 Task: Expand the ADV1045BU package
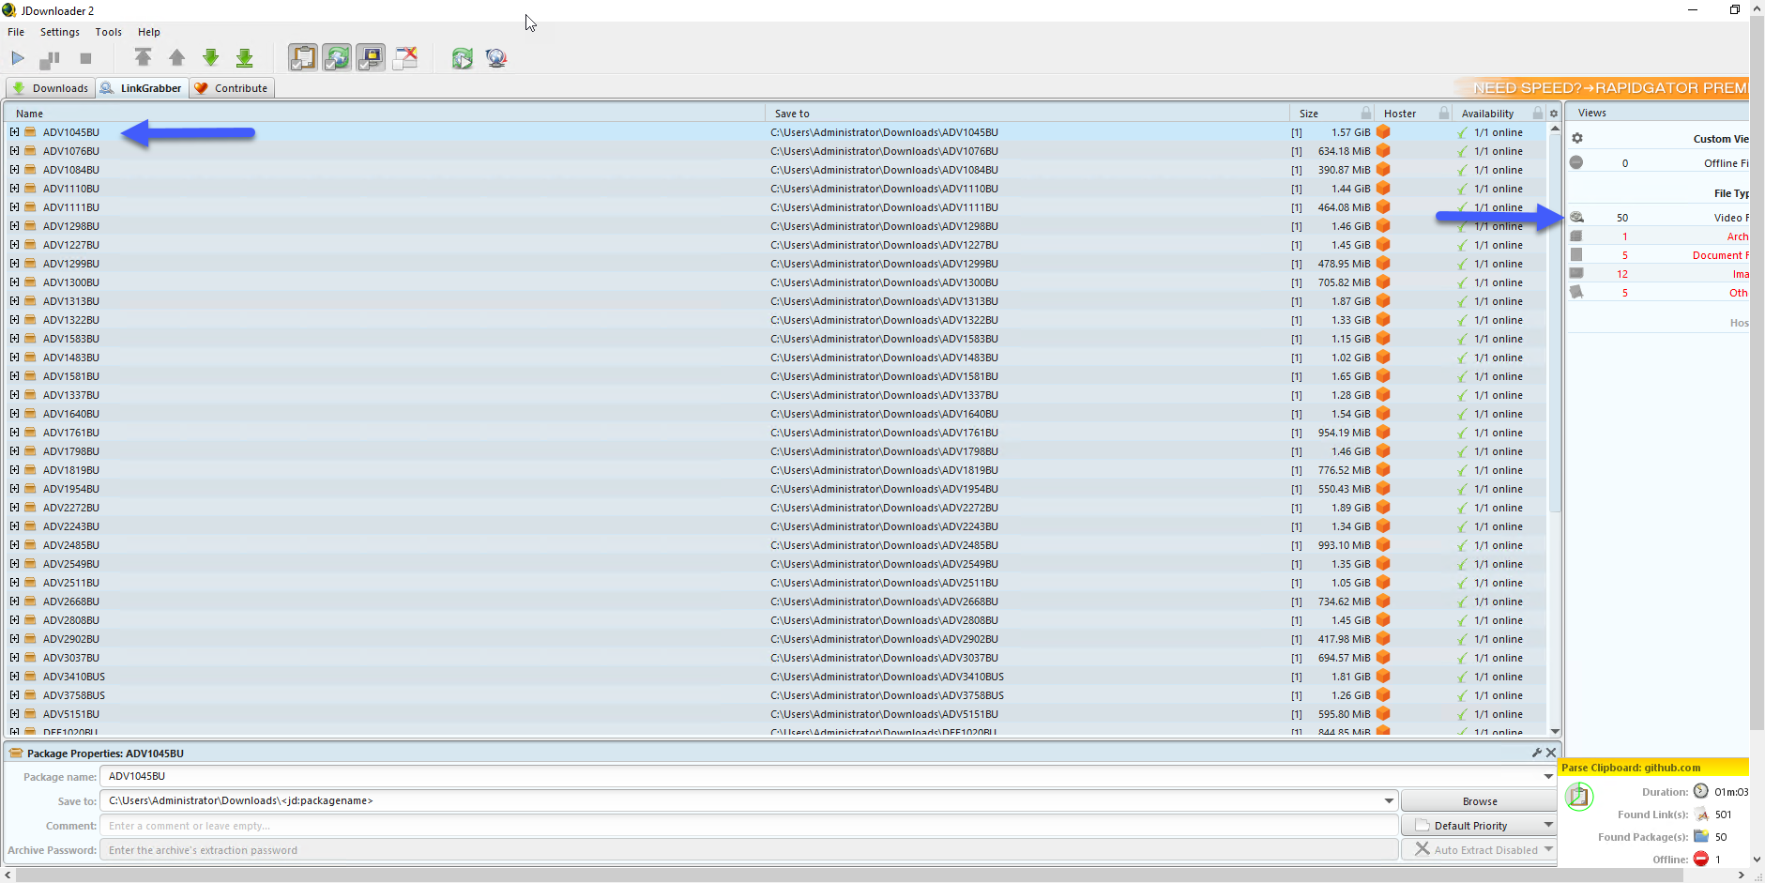[14, 132]
